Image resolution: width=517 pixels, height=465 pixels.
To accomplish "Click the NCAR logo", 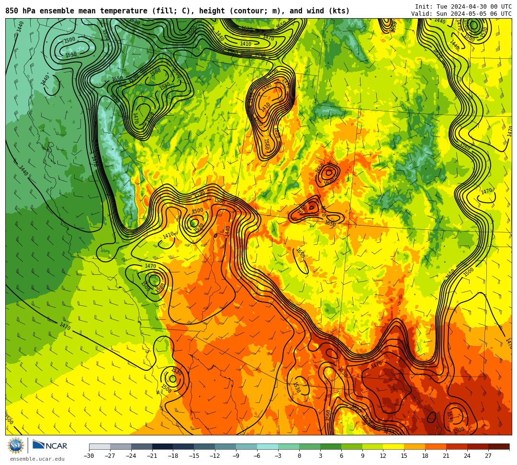I will tap(50, 446).
